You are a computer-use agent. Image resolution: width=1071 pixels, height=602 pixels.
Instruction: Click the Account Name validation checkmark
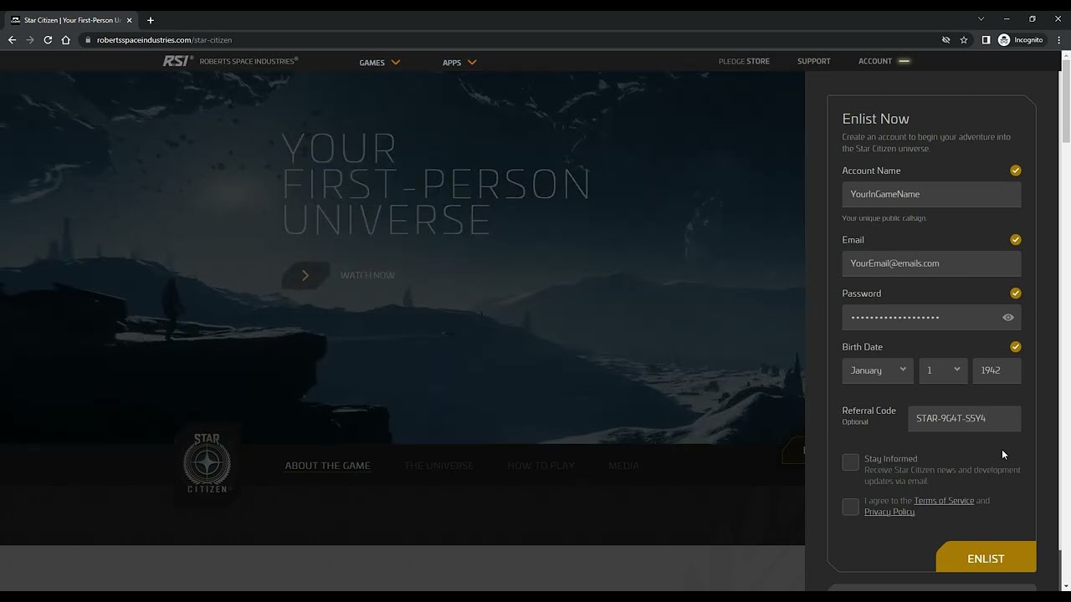coord(1015,171)
